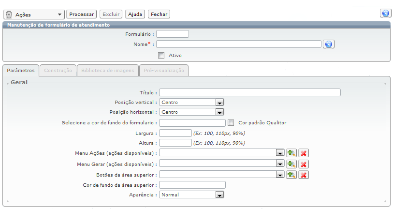Click the gear icon in the Ações dropdown
Image resolution: width=393 pixels, height=209 pixels.
pos(9,15)
